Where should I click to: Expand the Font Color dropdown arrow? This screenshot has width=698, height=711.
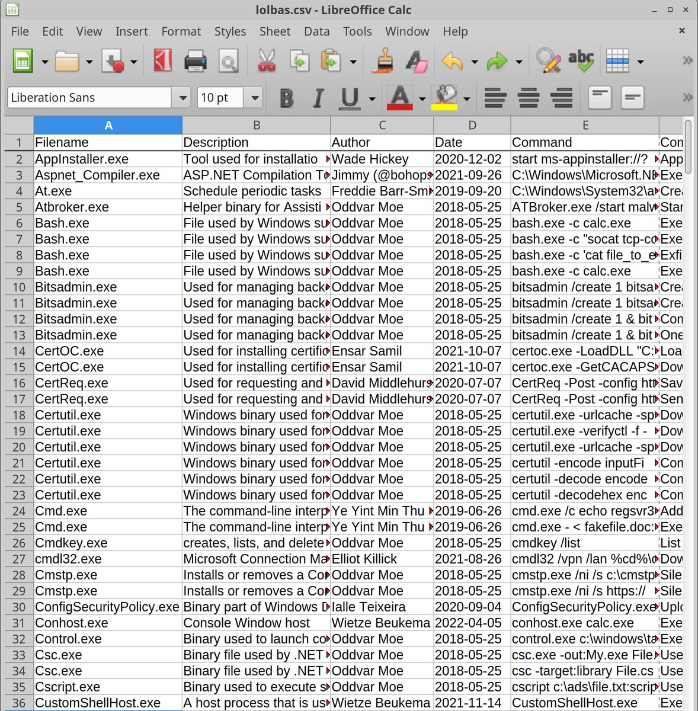tap(422, 98)
